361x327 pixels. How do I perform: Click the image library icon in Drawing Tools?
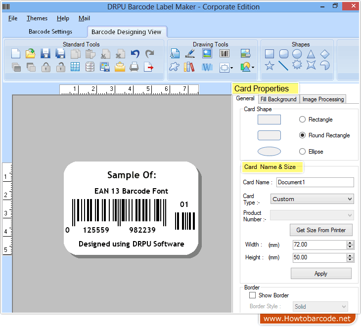click(x=245, y=53)
